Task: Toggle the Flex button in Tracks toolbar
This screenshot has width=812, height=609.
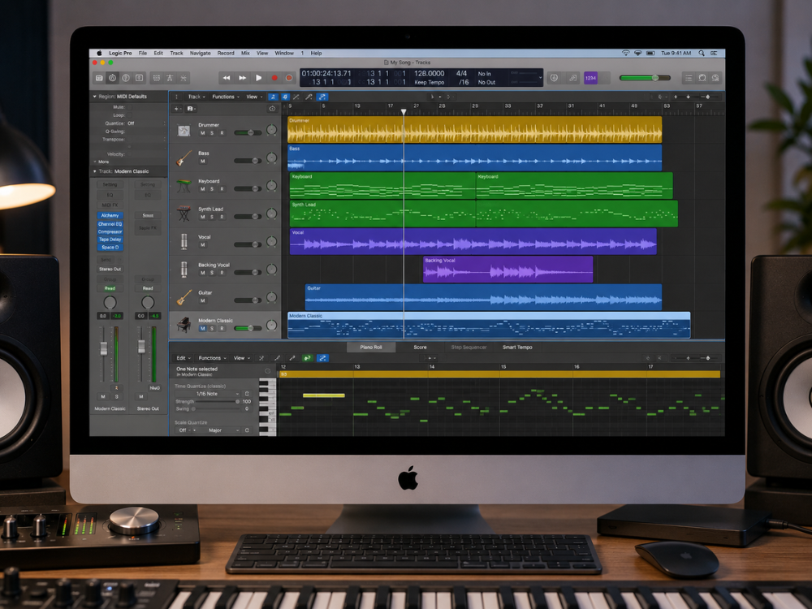Action: pyautogui.click(x=285, y=97)
